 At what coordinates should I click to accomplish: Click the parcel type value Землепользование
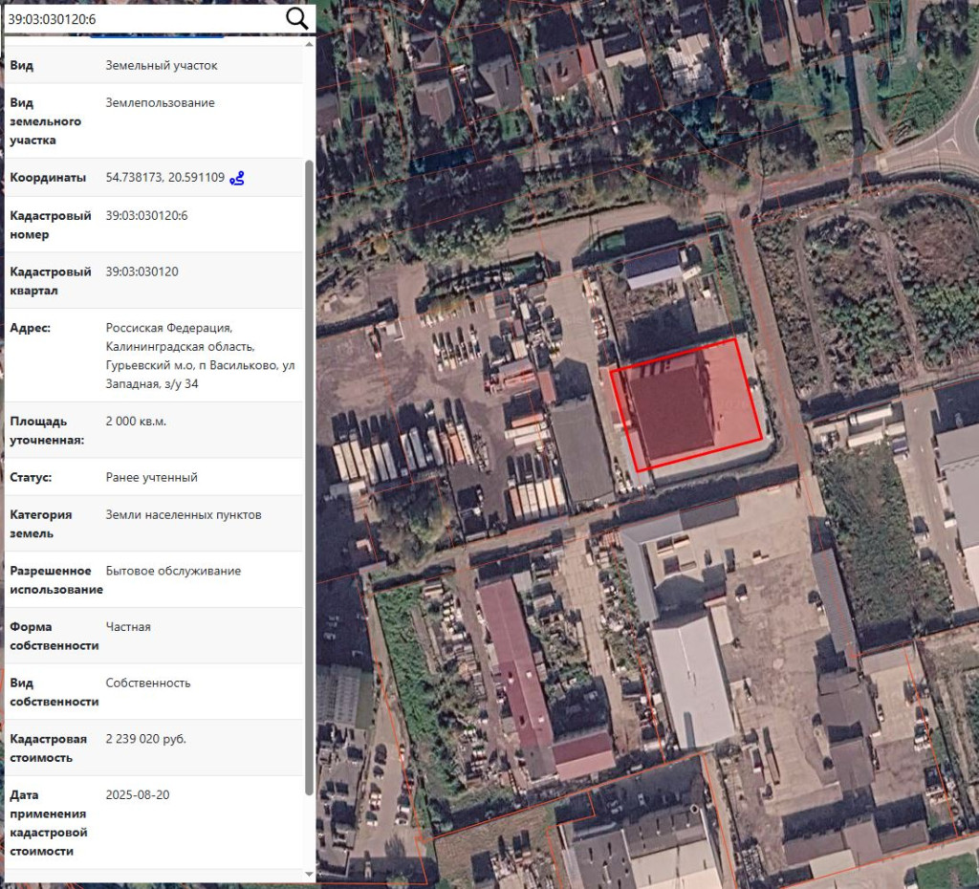pyautogui.click(x=160, y=103)
